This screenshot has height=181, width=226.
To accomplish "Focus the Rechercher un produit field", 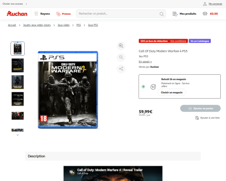I will coord(121,14).
